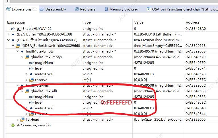
Task: Expand the mutexLocal under hndlMutexEmpty
Action: coord(26,74)
